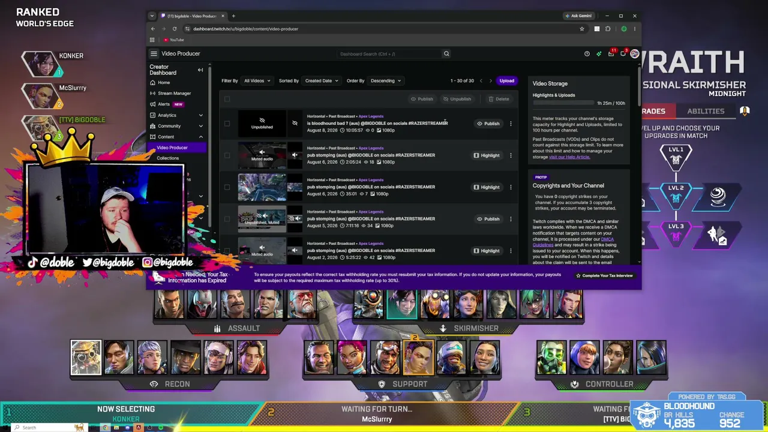
Task: Open more options for August 6 2:05:24 video
Action: [511, 155]
